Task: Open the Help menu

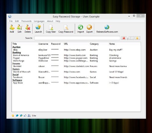Action: click(x=58, y=21)
